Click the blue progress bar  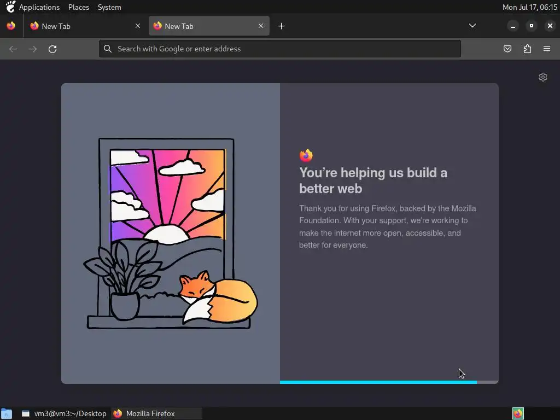coord(378,382)
